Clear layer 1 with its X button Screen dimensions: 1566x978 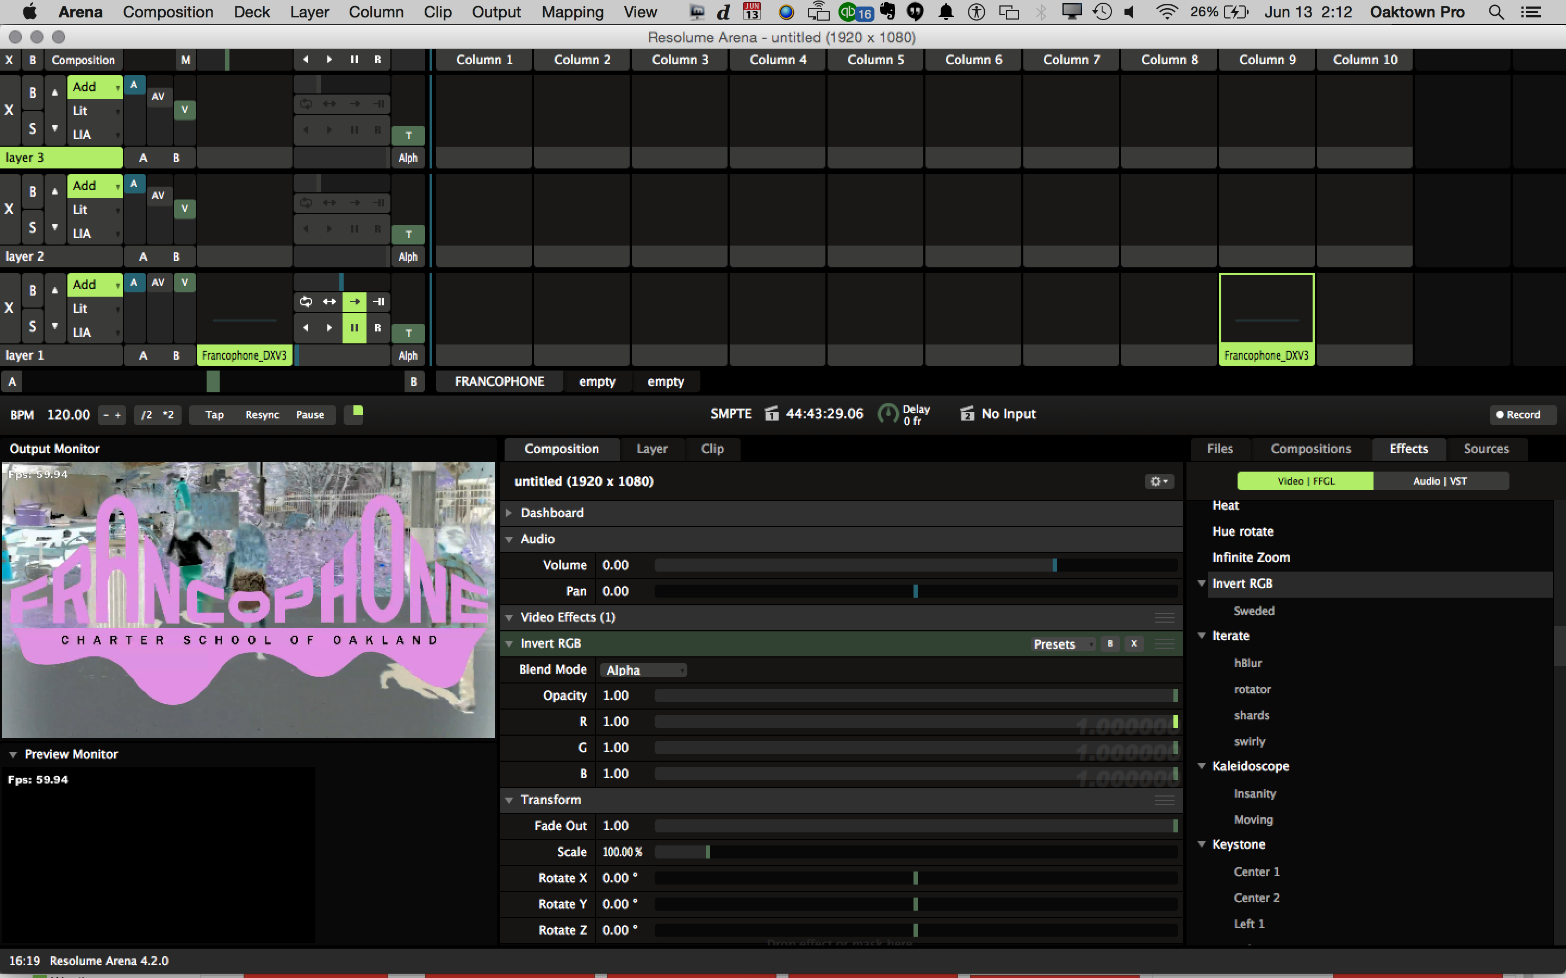click(x=9, y=308)
